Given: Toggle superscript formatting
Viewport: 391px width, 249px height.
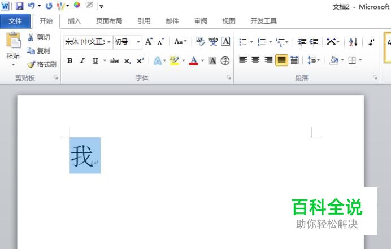Looking at the screenshot, I should click(x=140, y=60).
